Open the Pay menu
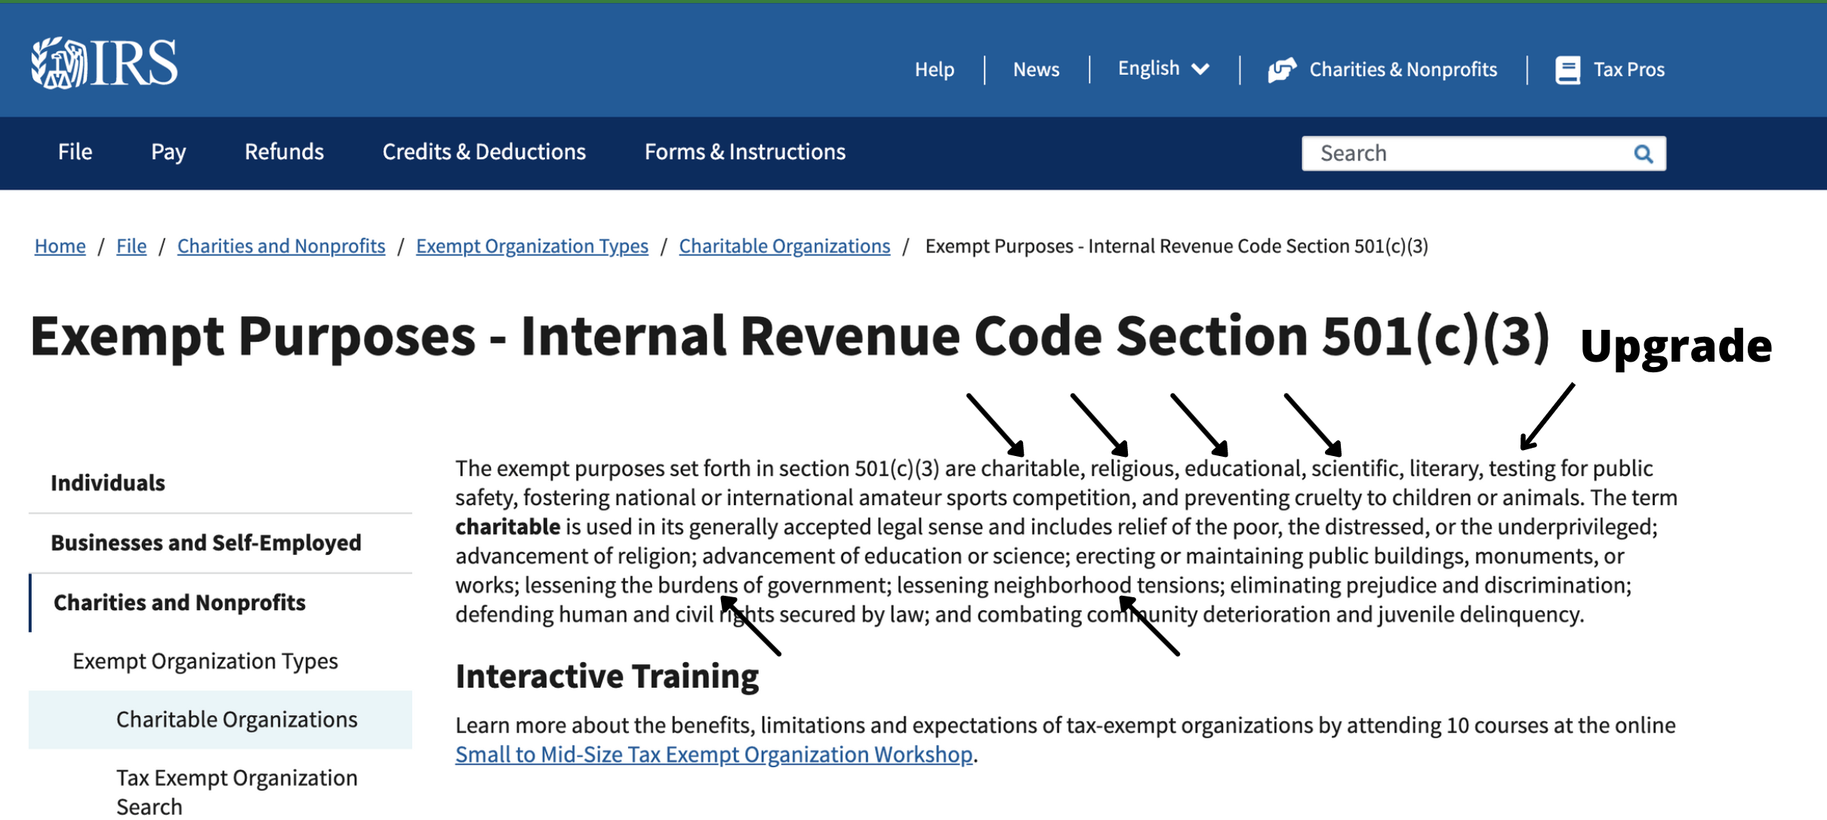The width and height of the screenshot is (1827, 820). [x=168, y=152]
